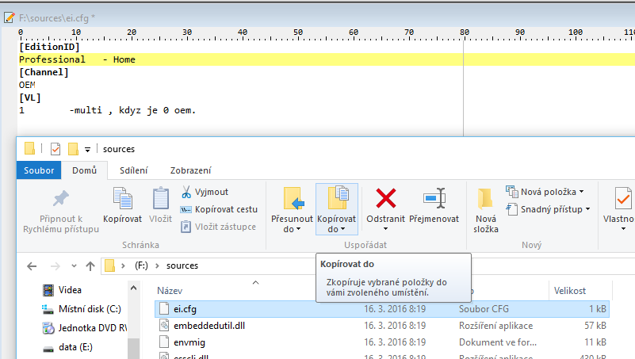This screenshot has height=359, width=635.
Task: Click the up one level arrow
Action: [90, 266]
